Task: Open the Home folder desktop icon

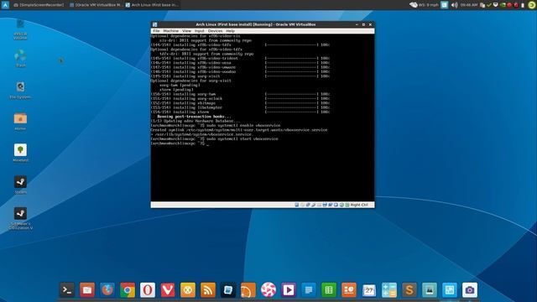Action: 20,122
